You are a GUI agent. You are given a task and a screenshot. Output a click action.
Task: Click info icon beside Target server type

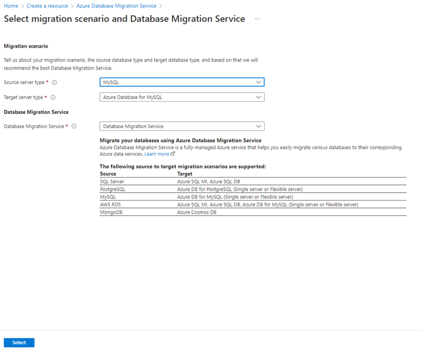click(53, 97)
